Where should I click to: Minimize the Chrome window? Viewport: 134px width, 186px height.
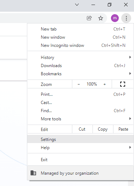93,5
